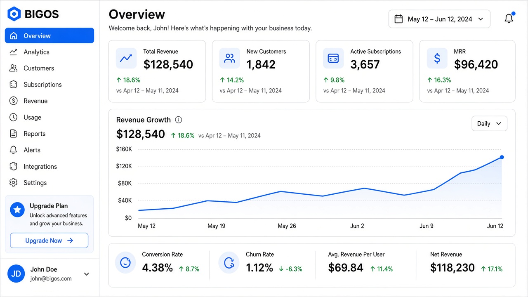Click the chart endpoint marker at Jun 12
This screenshot has height=297, width=528.
click(x=502, y=157)
